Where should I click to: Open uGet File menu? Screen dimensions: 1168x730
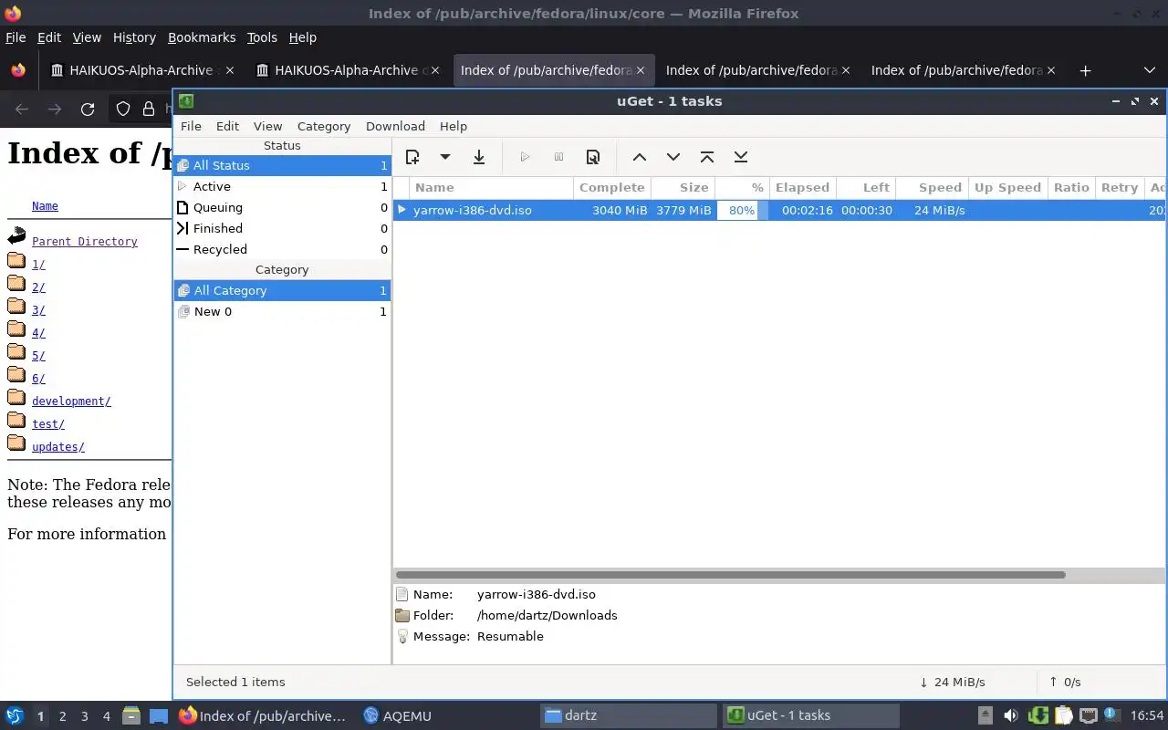point(191,126)
